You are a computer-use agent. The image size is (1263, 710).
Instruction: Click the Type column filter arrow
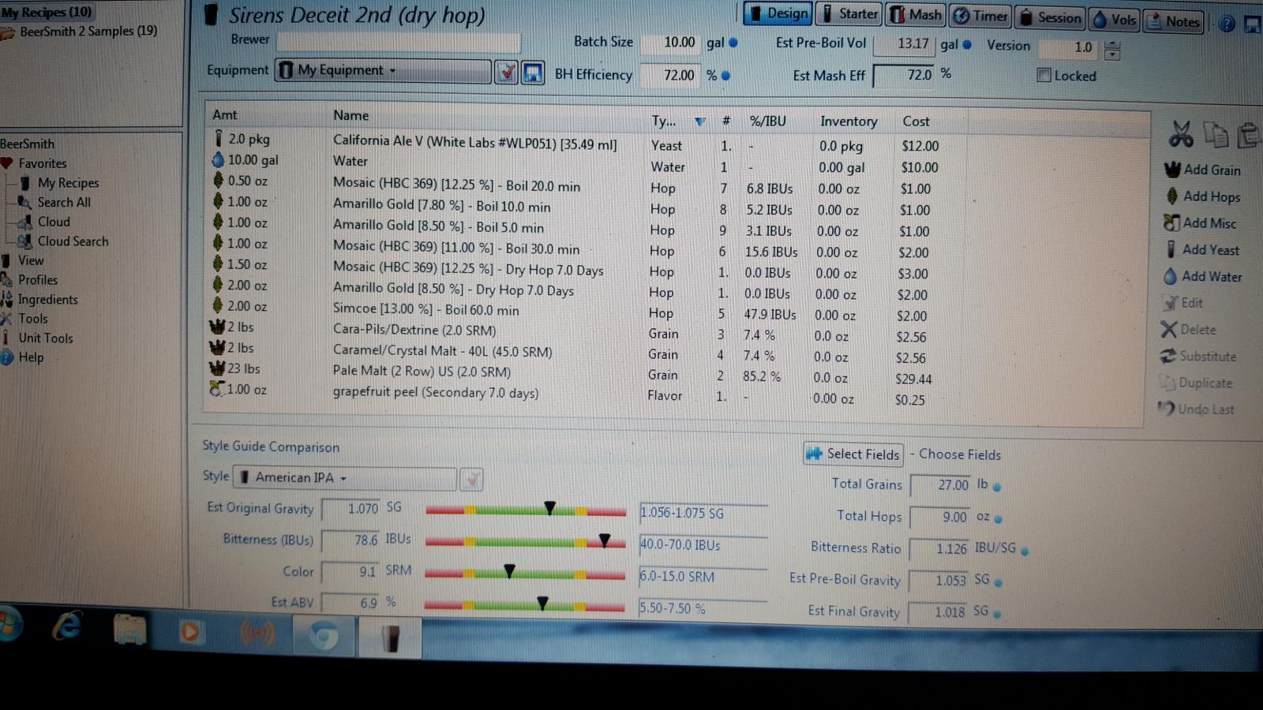tap(699, 121)
